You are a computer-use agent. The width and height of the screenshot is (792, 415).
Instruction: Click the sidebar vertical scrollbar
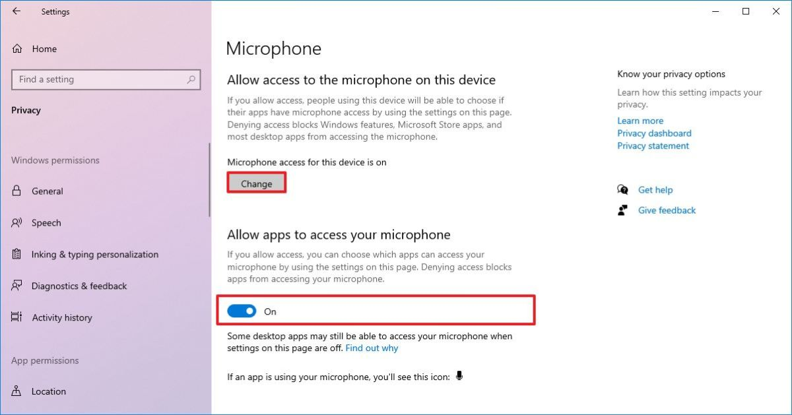coord(209,180)
